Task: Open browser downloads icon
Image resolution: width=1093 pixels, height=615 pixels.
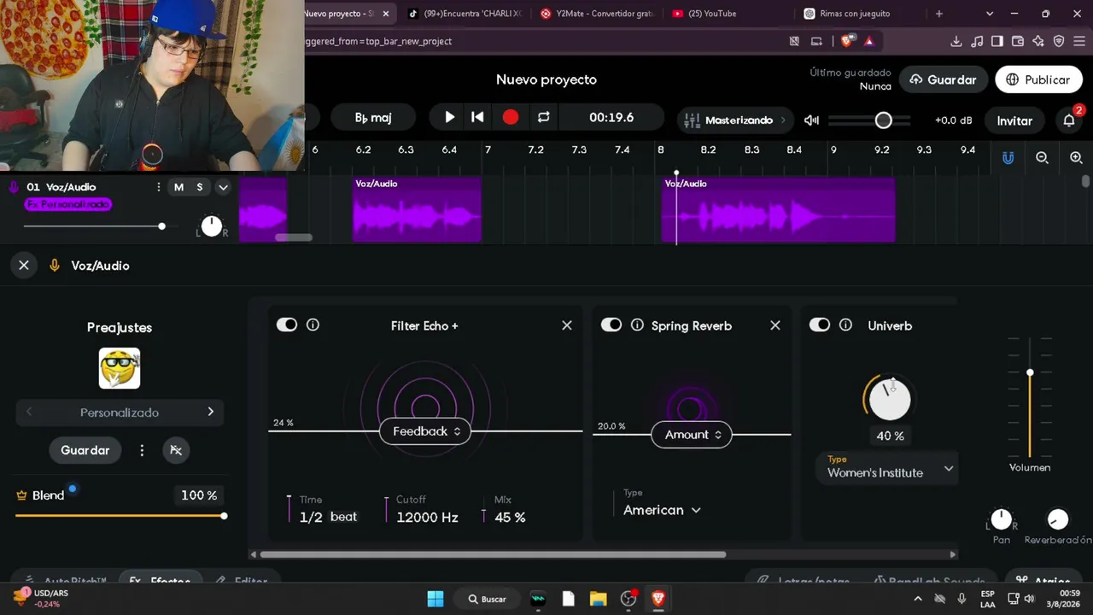Action: [x=956, y=41]
